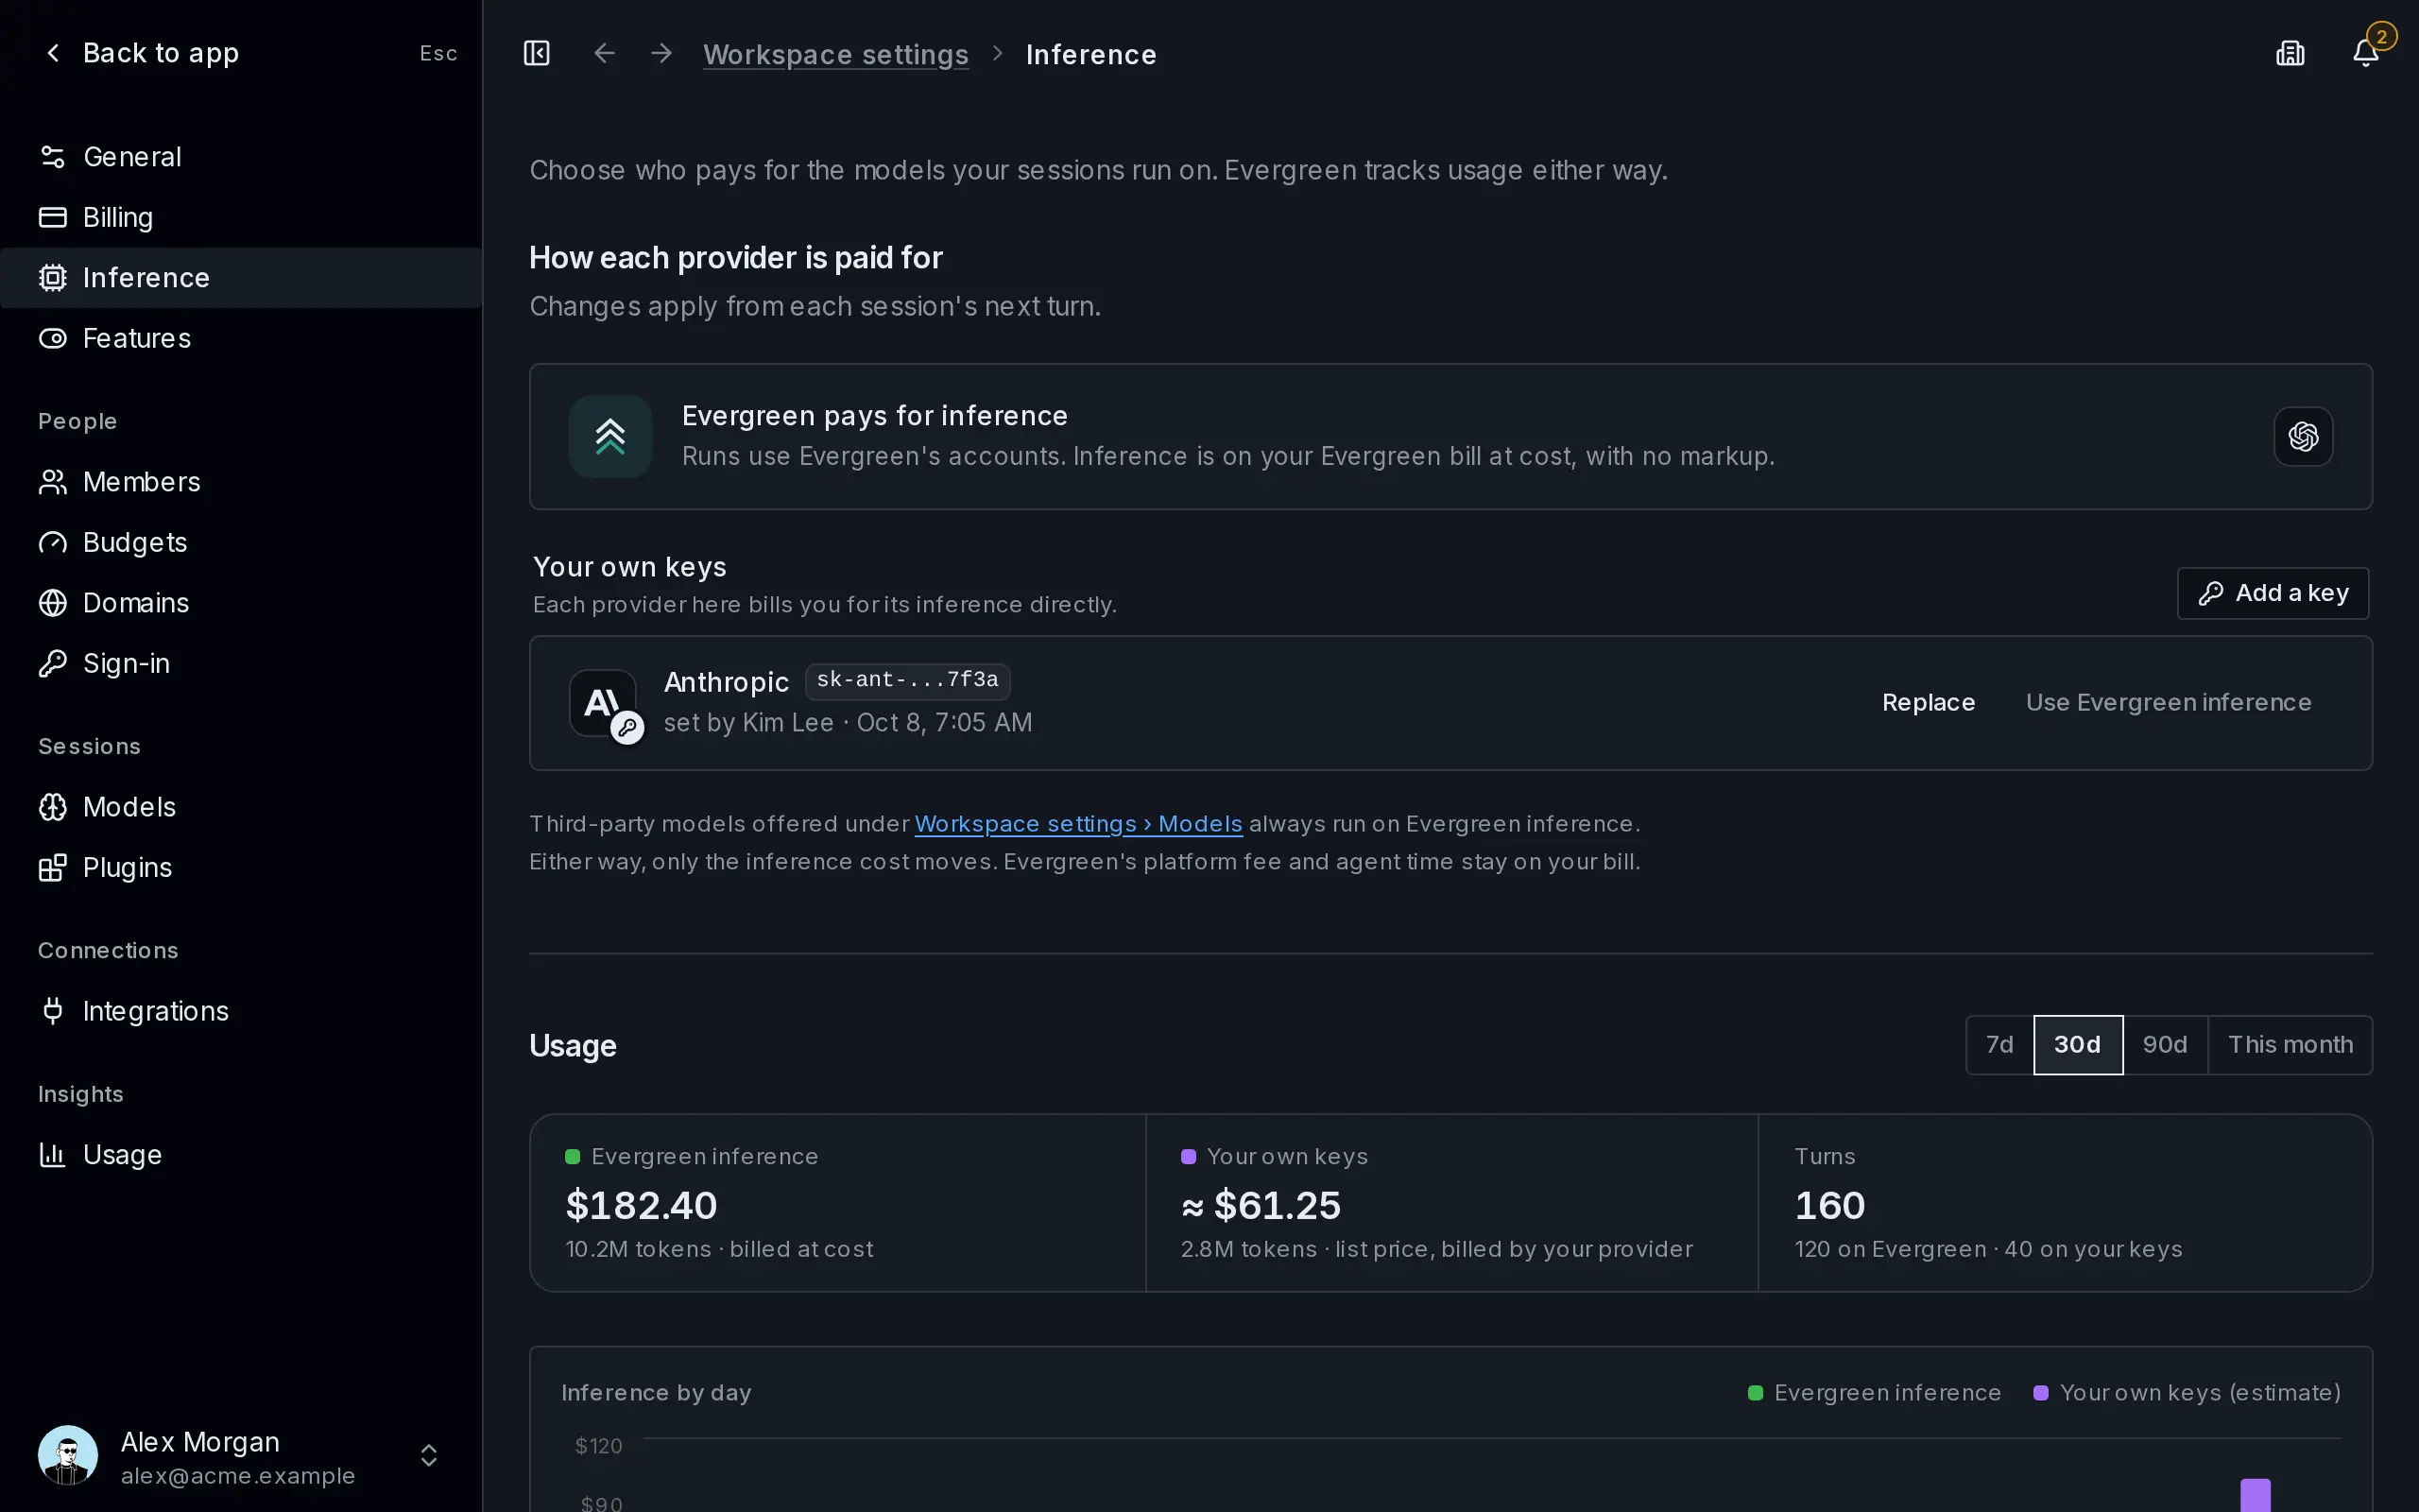Image resolution: width=2419 pixels, height=1512 pixels.
Task: Select the Inference chip icon
Action: click(x=53, y=278)
